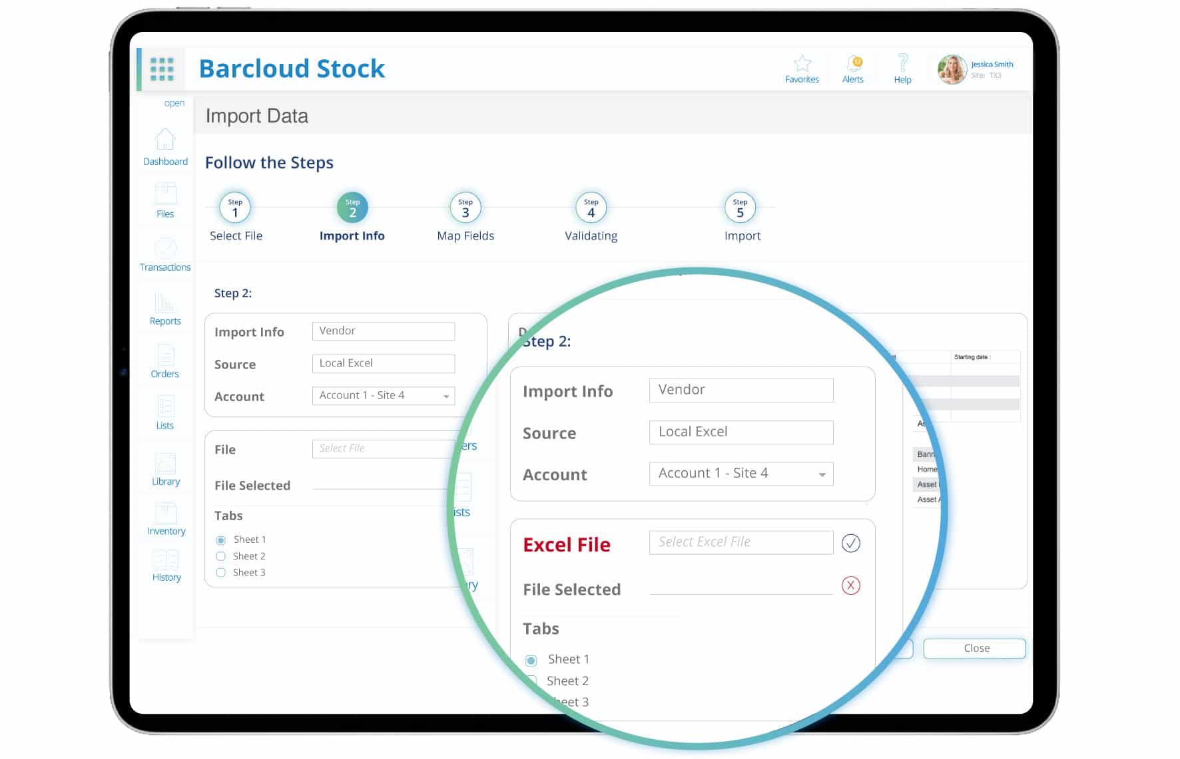
Task: Select the small Sheet 2 radio button
Action: (221, 556)
